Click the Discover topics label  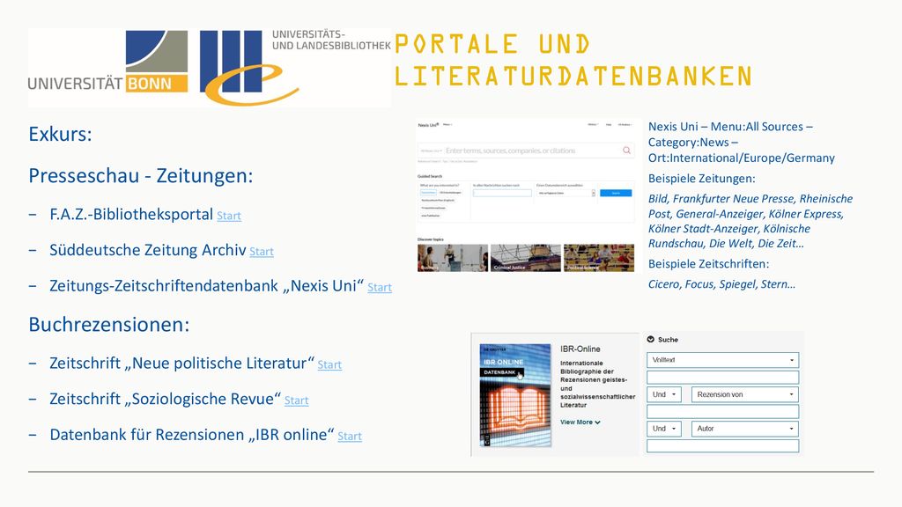pos(431,239)
